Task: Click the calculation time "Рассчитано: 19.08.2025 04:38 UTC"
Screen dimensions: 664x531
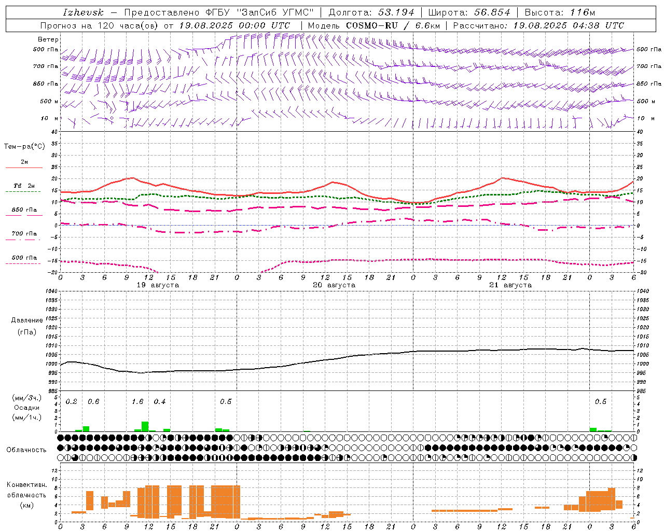Action: (x=538, y=25)
